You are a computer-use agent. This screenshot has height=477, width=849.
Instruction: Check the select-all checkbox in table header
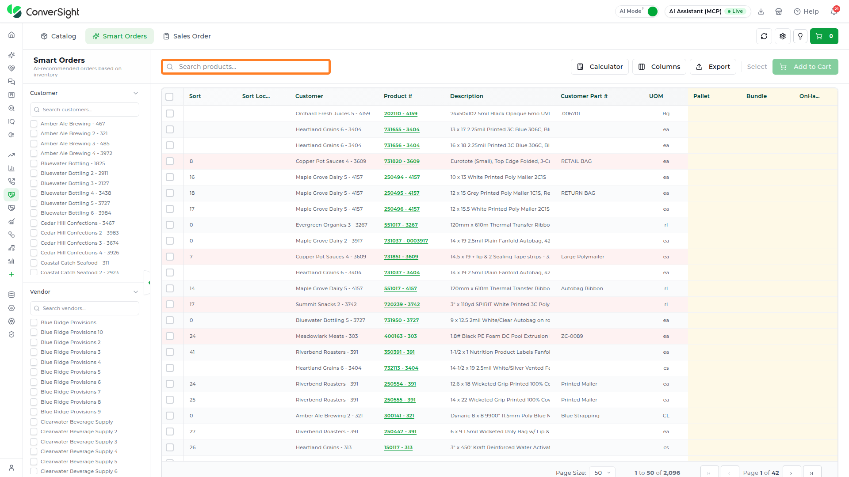[x=169, y=96]
